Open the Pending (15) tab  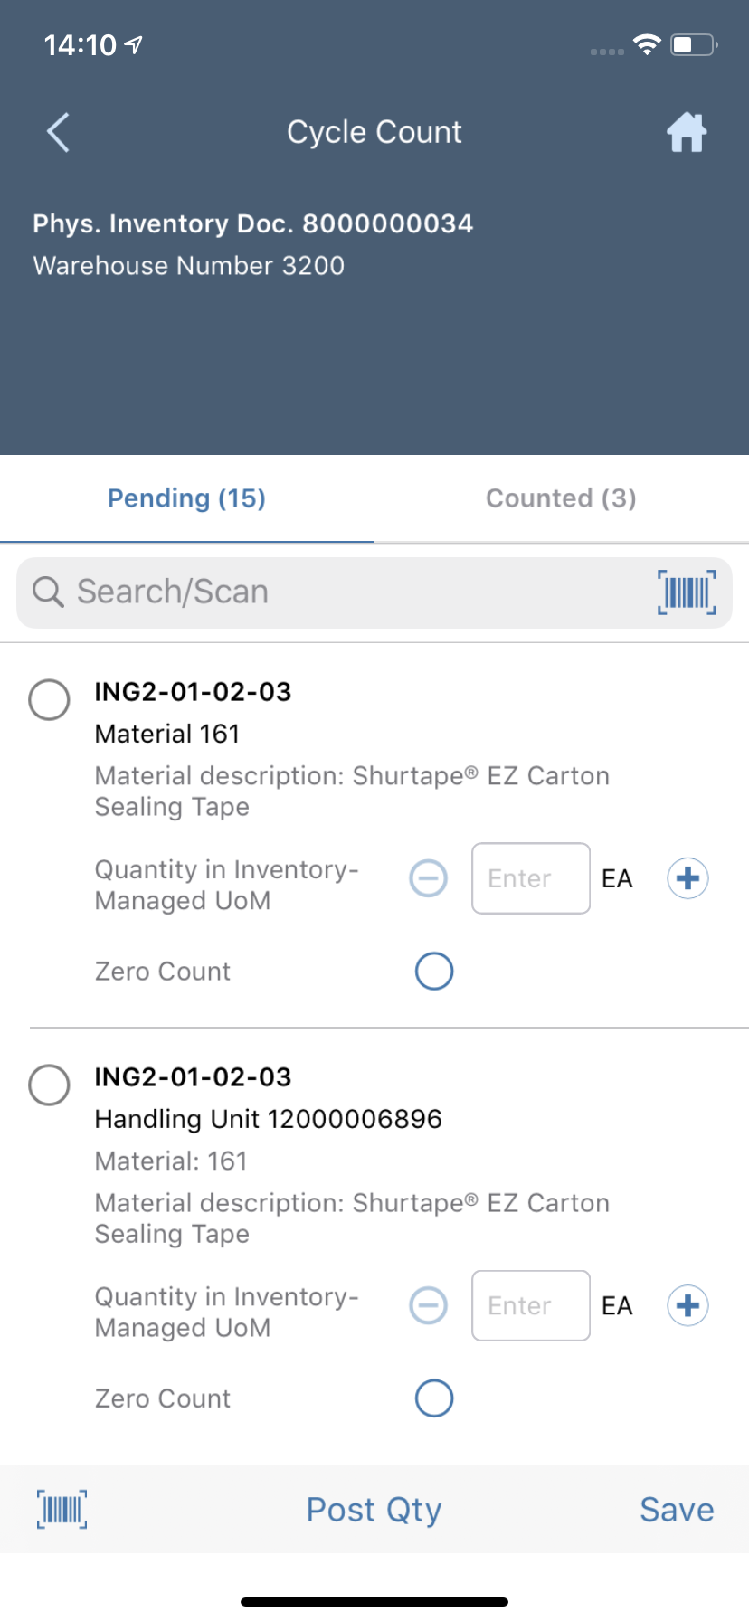[185, 498]
